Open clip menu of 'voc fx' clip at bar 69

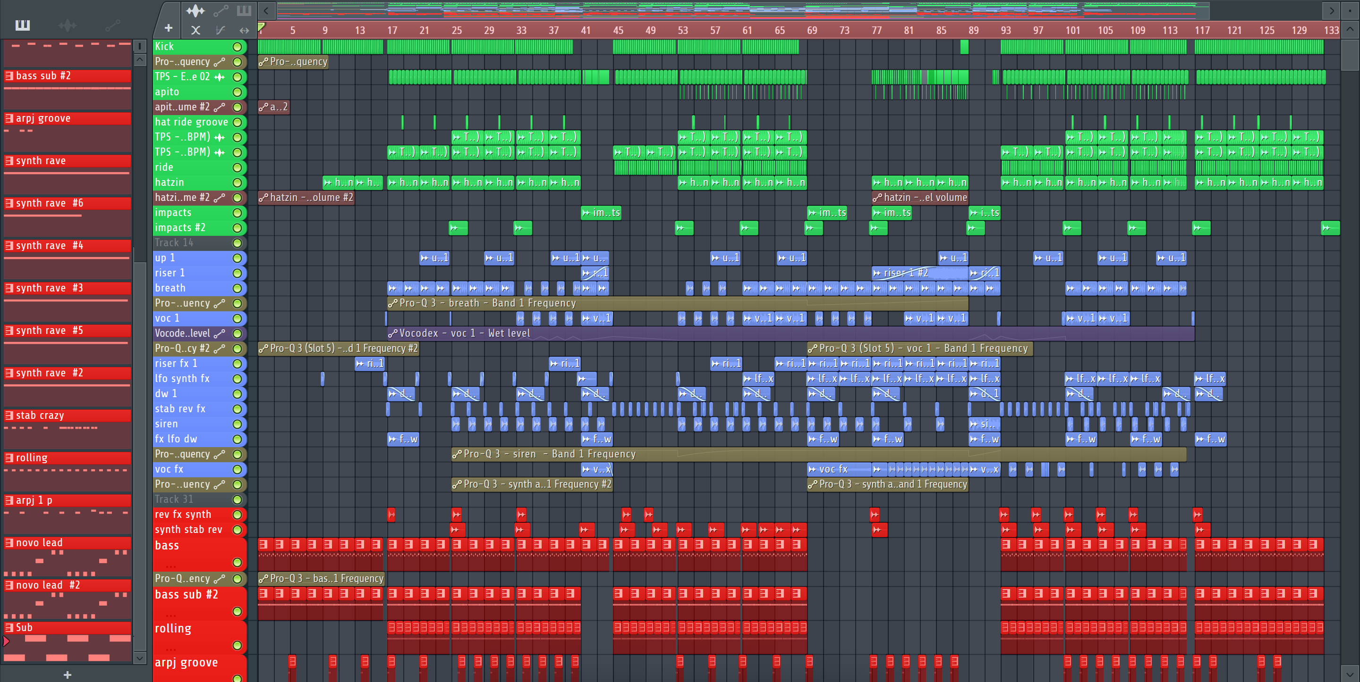coord(813,469)
